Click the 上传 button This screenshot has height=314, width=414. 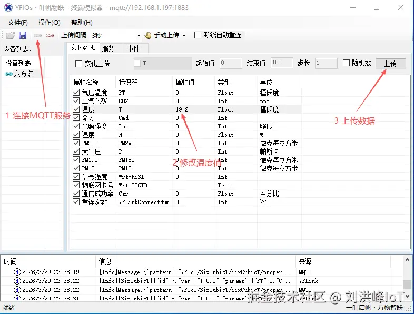click(x=390, y=64)
